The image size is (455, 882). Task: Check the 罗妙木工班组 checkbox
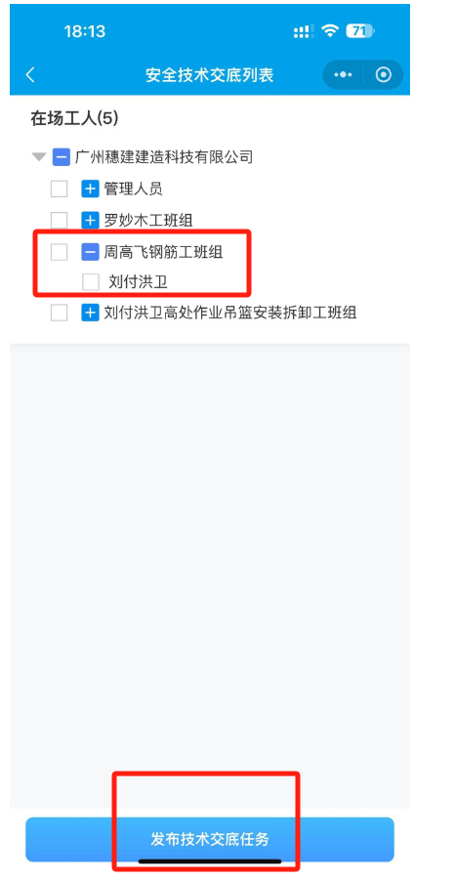tap(59, 220)
